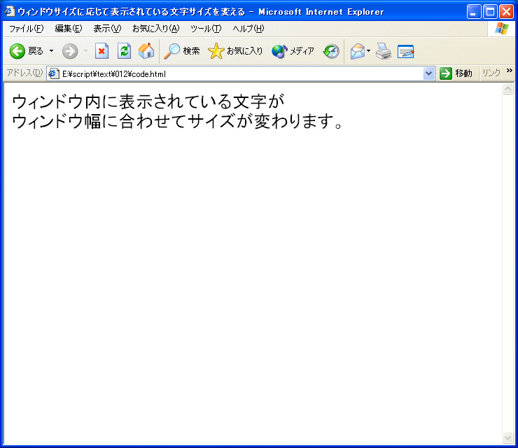
Task: Click the リンク (Links) toolbar label
Action: [x=491, y=73]
